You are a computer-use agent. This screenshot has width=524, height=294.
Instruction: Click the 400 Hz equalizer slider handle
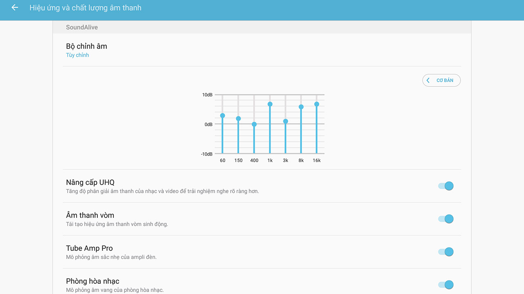(x=254, y=124)
